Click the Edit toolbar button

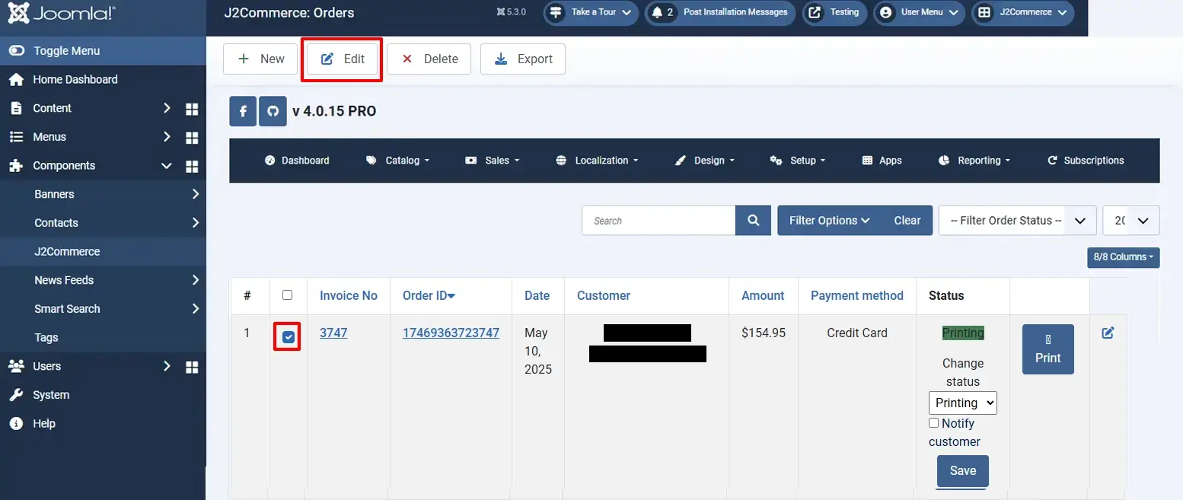click(343, 59)
